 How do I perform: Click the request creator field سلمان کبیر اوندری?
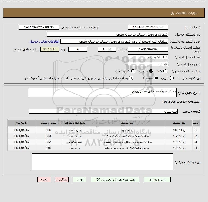pos(114,41)
